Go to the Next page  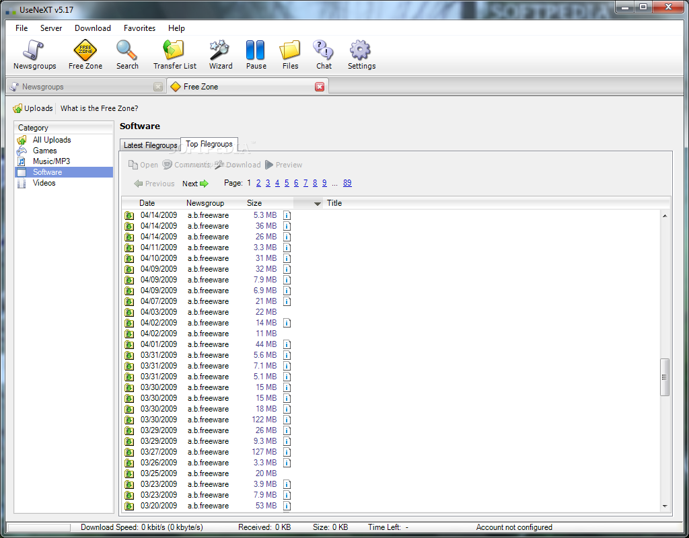pos(195,184)
